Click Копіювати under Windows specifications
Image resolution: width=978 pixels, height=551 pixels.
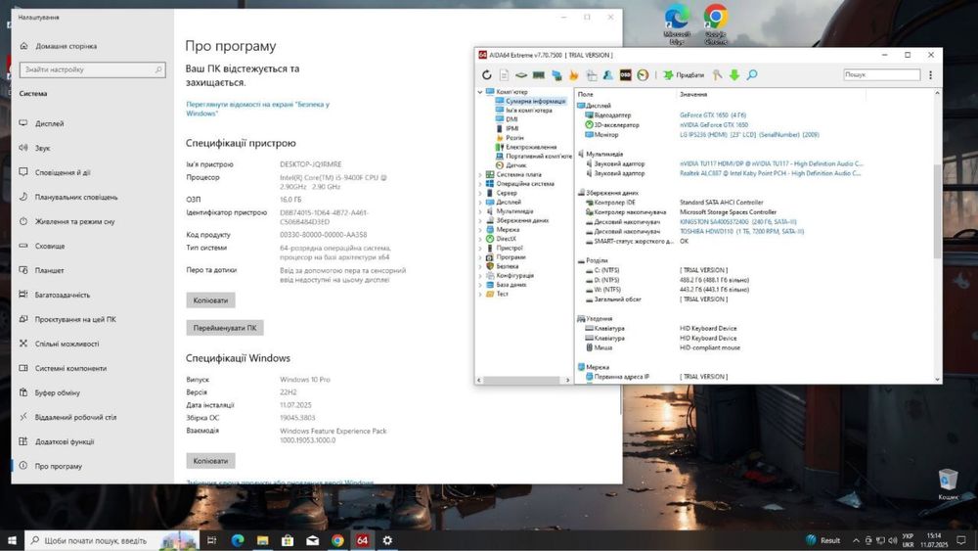pyautogui.click(x=210, y=461)
